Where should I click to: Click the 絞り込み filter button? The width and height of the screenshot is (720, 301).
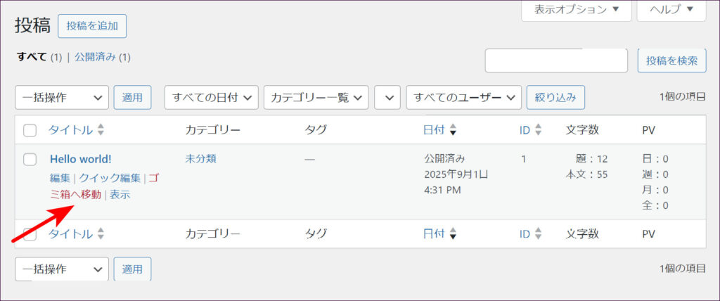pyautogui.click(x=555, y=98)
